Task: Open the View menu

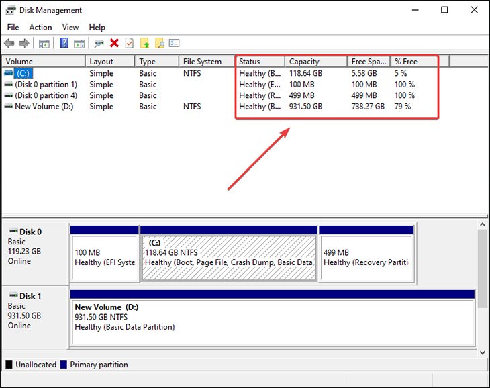Action: coord(70,27)
